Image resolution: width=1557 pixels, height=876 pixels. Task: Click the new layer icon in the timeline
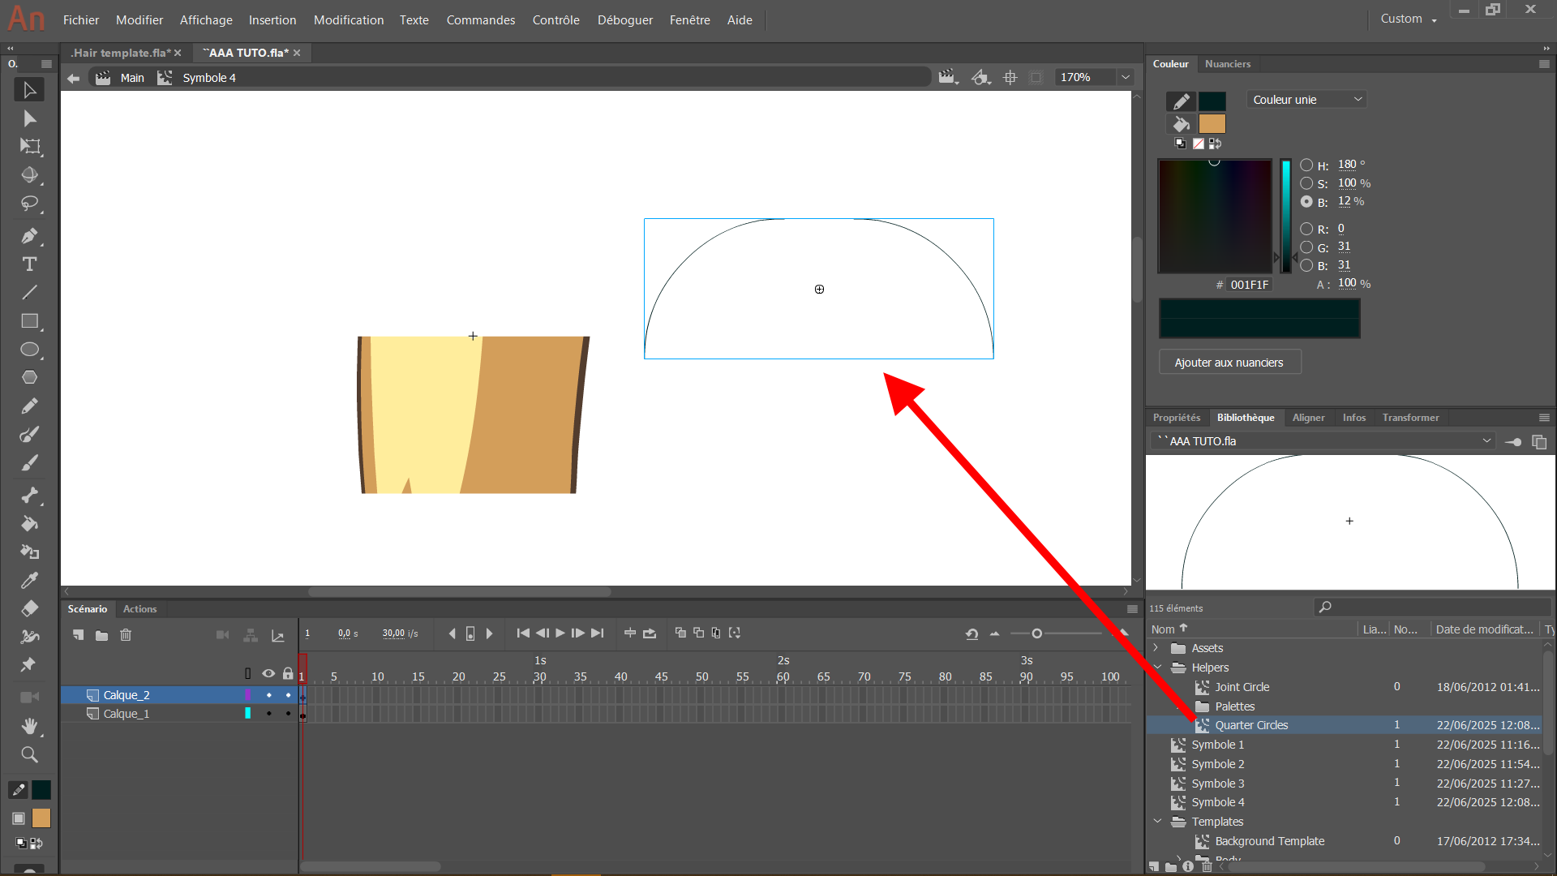click(78, 635)
